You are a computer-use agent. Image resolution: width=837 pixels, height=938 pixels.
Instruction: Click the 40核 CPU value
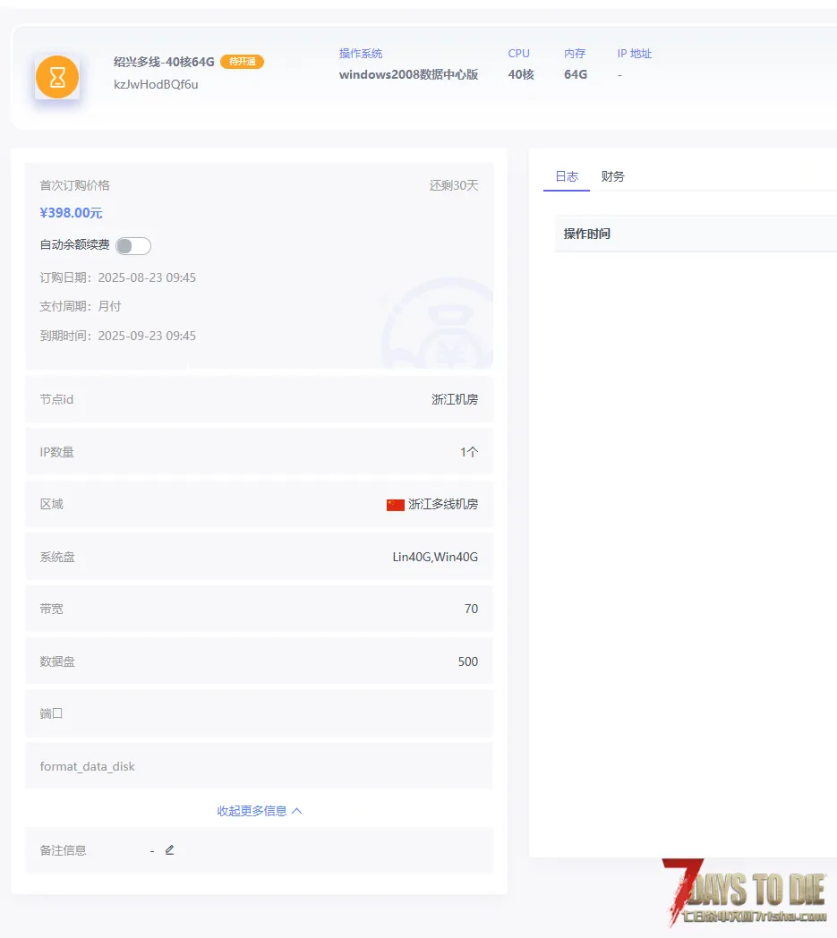521,74
